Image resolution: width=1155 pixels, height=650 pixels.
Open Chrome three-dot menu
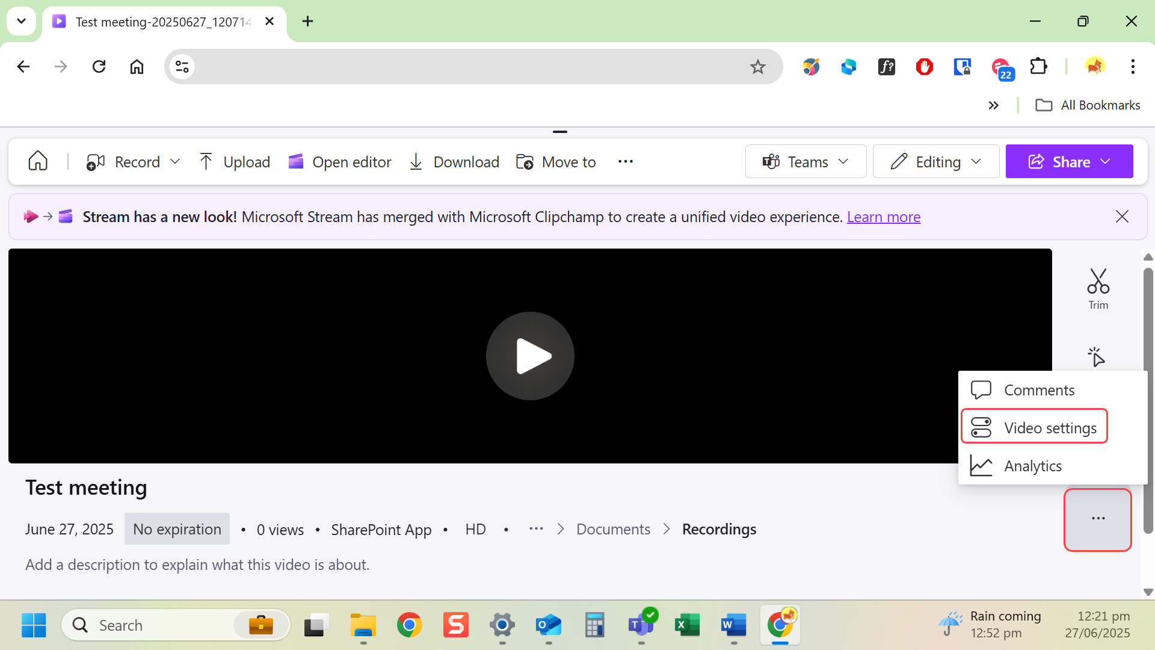1133,66
